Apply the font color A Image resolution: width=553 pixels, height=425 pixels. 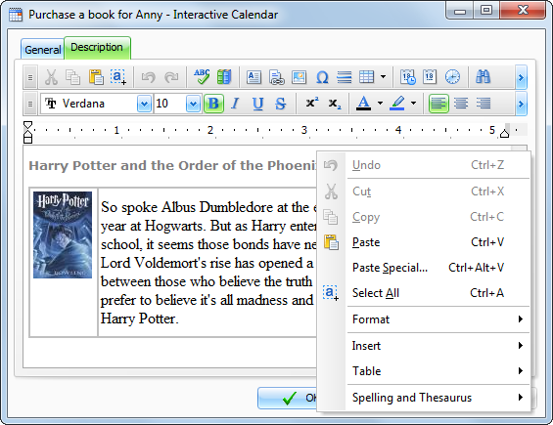point(364,104)
